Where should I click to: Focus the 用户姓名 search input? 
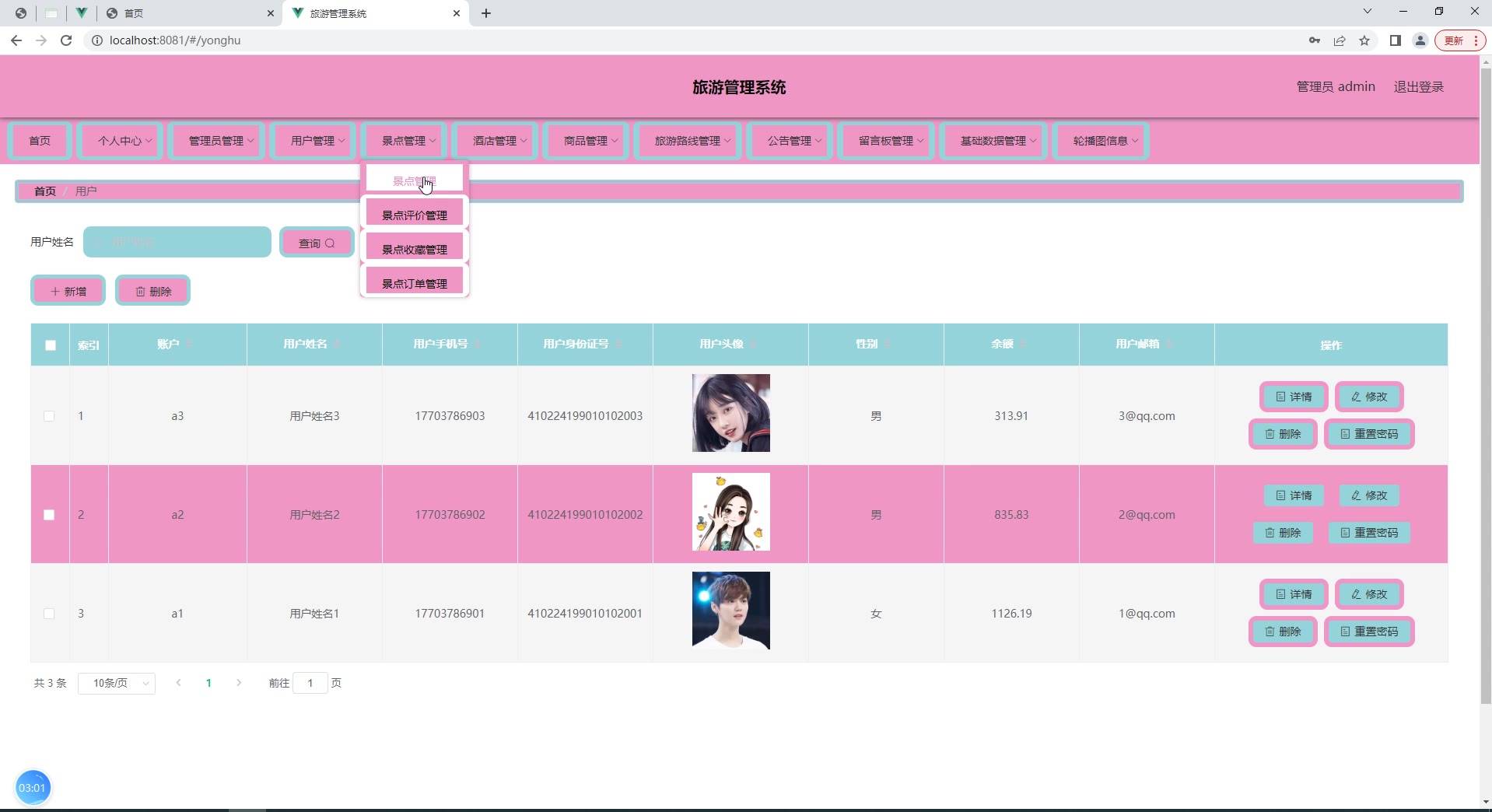[177, 242]
